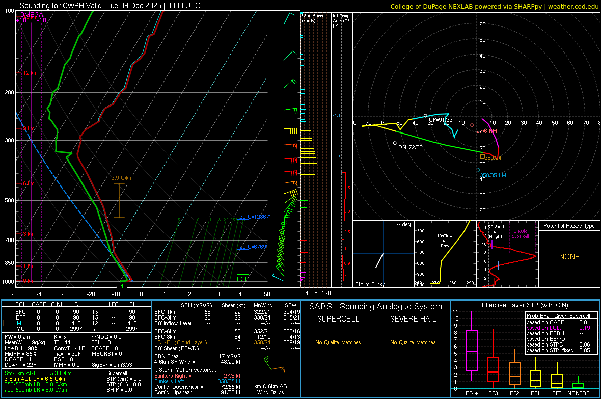Click the weather.cod.edu NEXLAB credit text

pos(494,6)
